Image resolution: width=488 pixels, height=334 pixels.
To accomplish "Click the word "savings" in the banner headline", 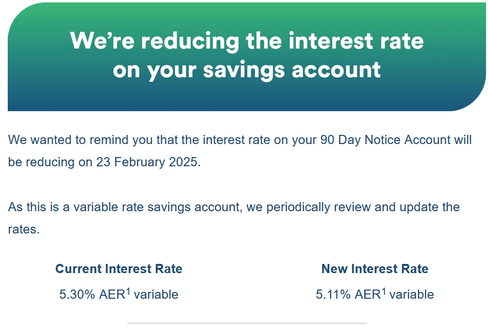I will 244,71.
